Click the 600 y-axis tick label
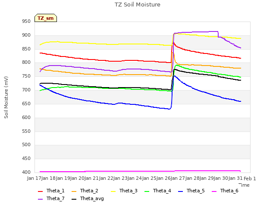This screenshot has height=207, width=276. click(x=26, y=117)
